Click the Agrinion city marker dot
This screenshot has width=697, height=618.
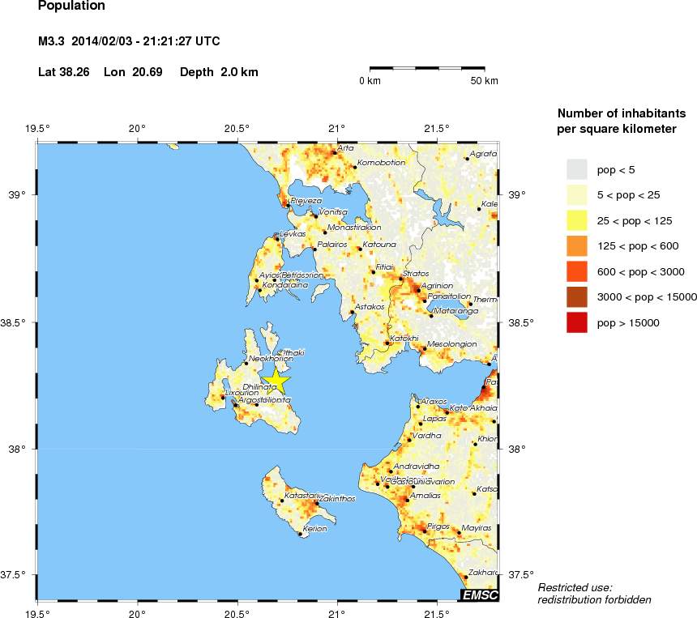click(x=419, y=290)
